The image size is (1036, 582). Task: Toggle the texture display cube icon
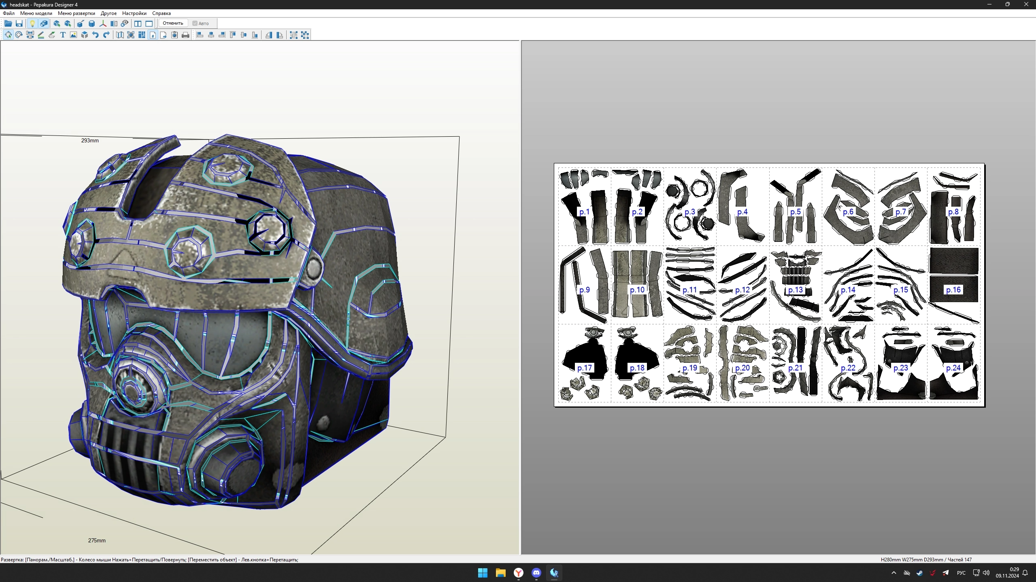coord(43,23)
